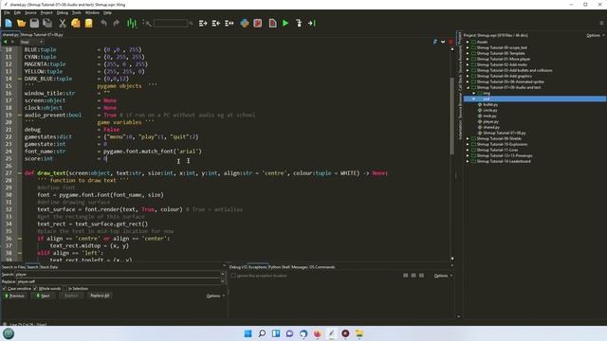
Task: Click the Copy toolbar icon
Action: point(76,23)
